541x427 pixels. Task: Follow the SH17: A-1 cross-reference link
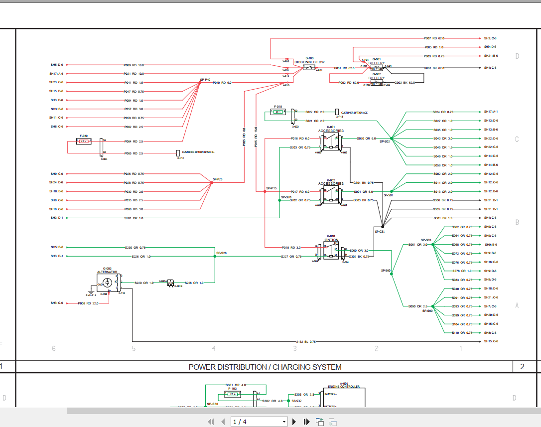coord(490,111)
